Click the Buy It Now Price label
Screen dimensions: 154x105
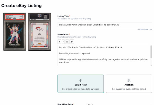tap(65, 104)
